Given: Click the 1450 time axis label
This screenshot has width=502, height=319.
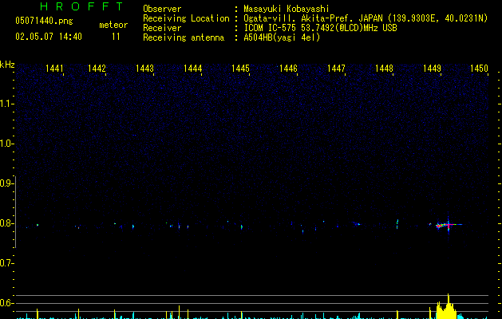Looking at the screenshot, I should click(480, 68).
